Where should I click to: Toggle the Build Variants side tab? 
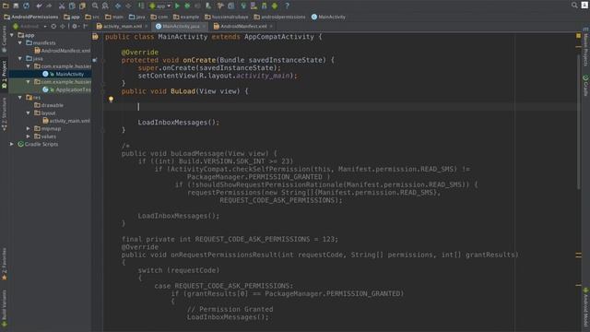[4, 308]
